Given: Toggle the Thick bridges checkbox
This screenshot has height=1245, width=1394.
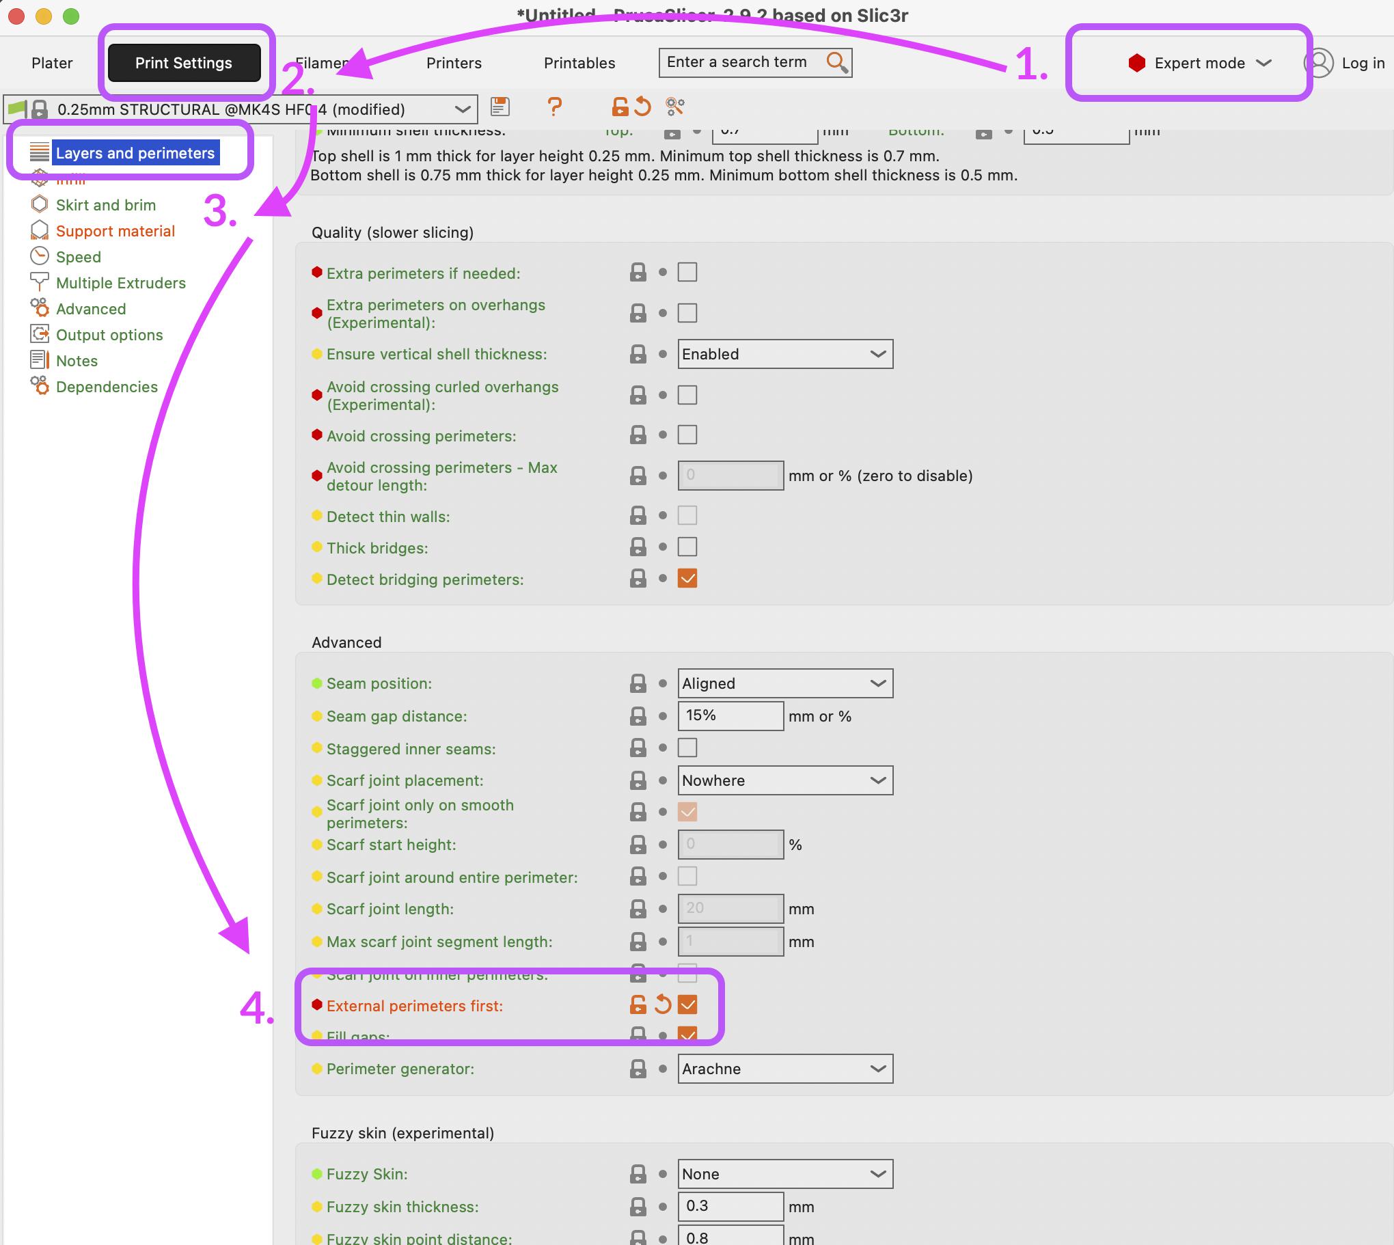Looking at the screenshot, I should tap(687, 547).
